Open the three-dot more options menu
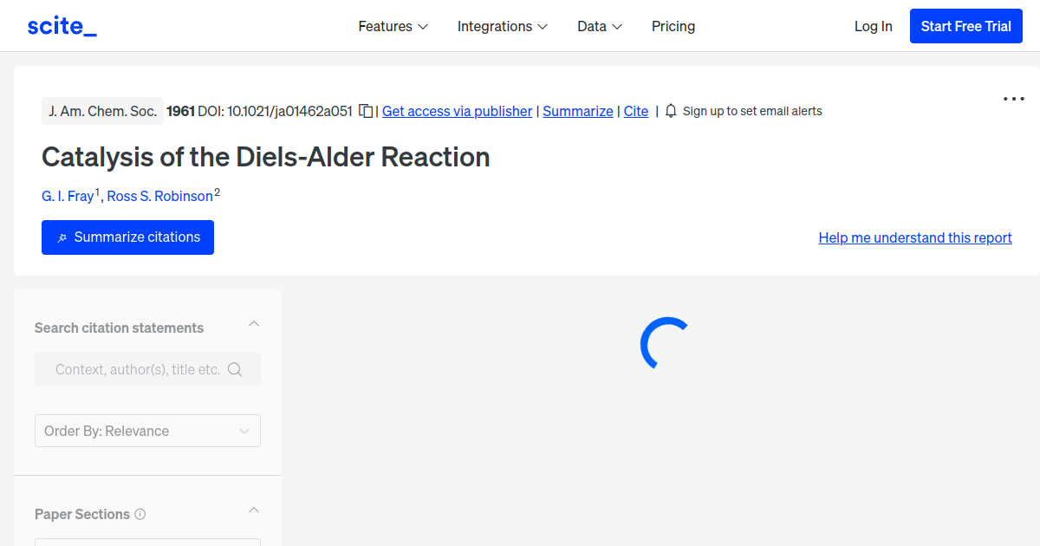 [1014, 99]
